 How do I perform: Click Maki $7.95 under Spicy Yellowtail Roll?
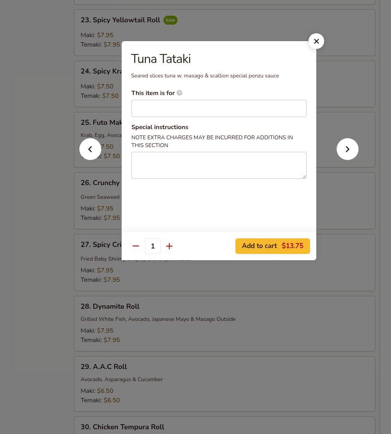pyautogui.click(x=97, y=35)
